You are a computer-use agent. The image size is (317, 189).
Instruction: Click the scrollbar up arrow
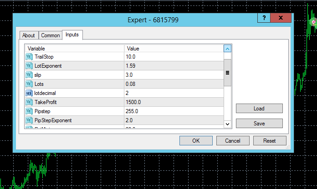pyautogui.click(x=227, y=49)
